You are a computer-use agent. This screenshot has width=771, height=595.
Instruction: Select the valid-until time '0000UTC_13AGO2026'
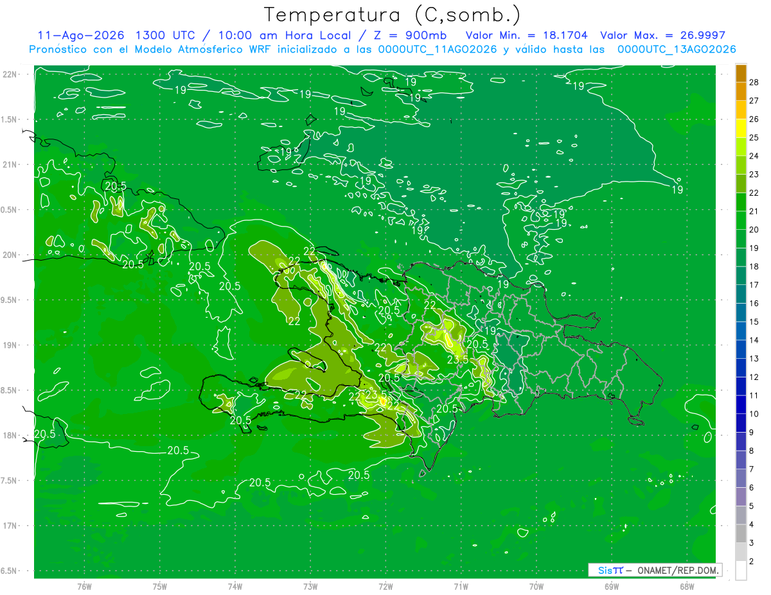point(677,49)
